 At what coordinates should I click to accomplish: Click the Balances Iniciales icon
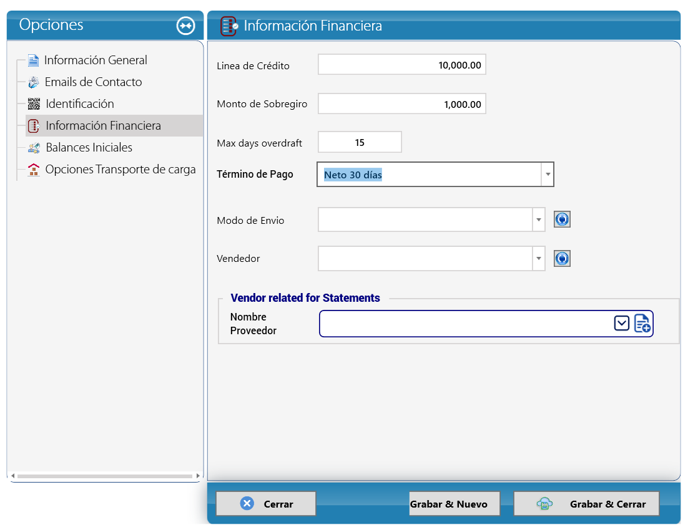pos(34,147)
